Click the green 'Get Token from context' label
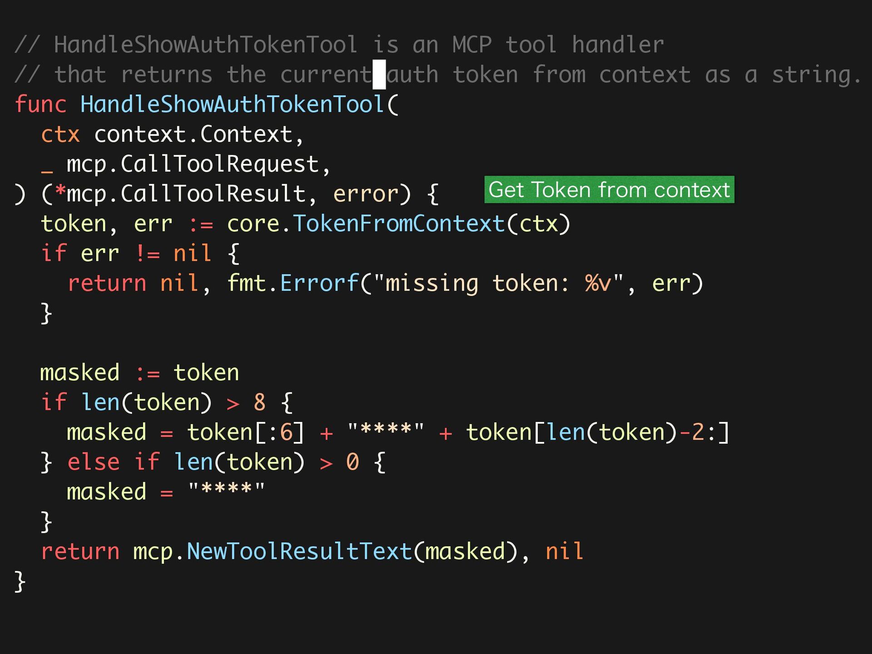Screen dimensions: 872x654 tap(609, 189)
